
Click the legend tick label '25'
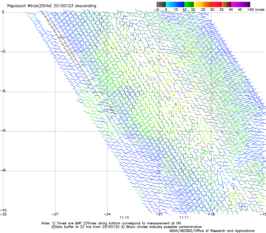[203, 9]
